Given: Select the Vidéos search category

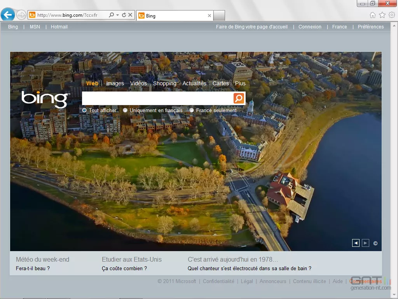Looking at the screenshot, I should pos(138,83).
